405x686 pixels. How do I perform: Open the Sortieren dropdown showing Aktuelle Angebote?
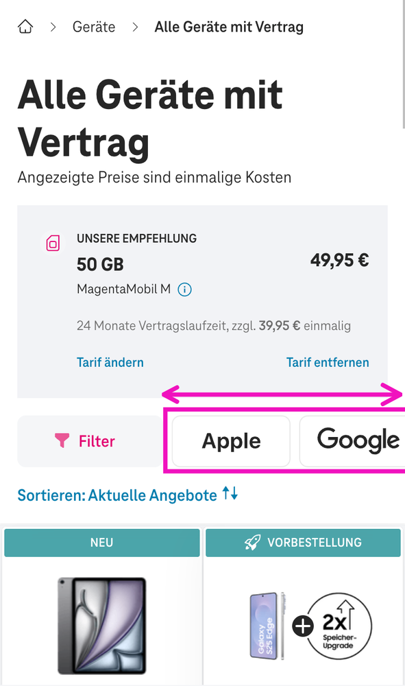pyautogui.click(x=128, y=493)
